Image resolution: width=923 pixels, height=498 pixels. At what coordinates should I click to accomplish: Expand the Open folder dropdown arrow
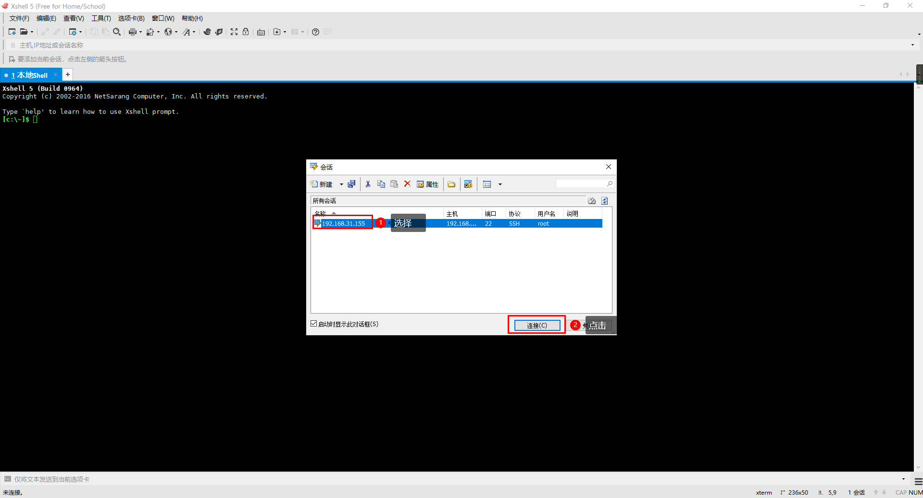point(32,32)
